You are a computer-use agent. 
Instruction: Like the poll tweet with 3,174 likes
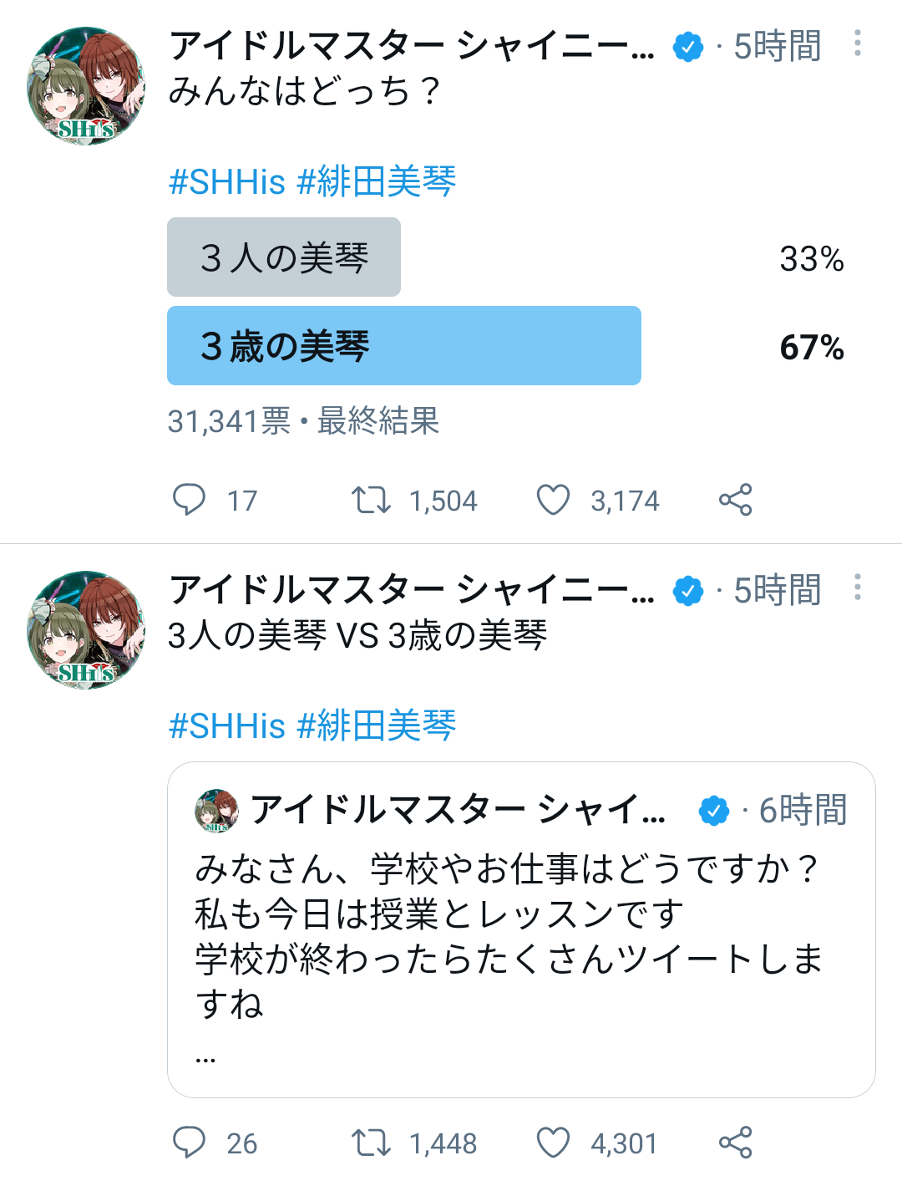[x=553, y=500]
